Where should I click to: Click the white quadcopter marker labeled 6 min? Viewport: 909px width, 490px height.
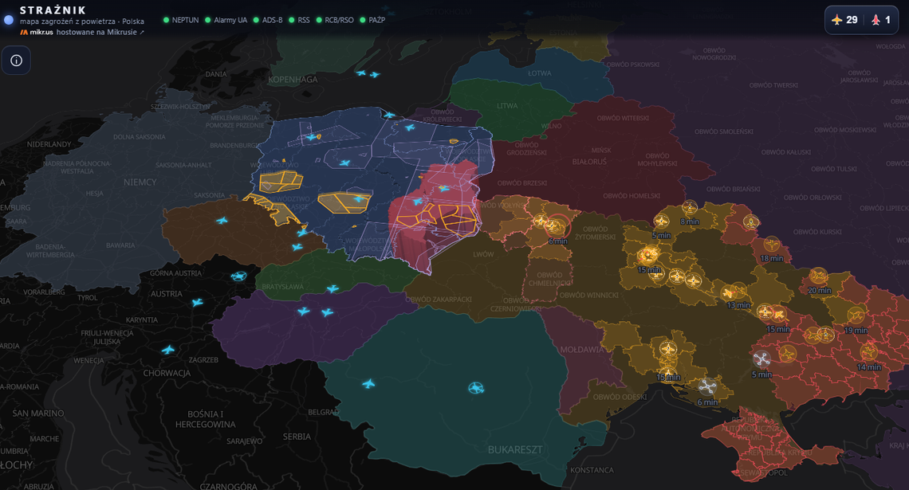point(706,386)
